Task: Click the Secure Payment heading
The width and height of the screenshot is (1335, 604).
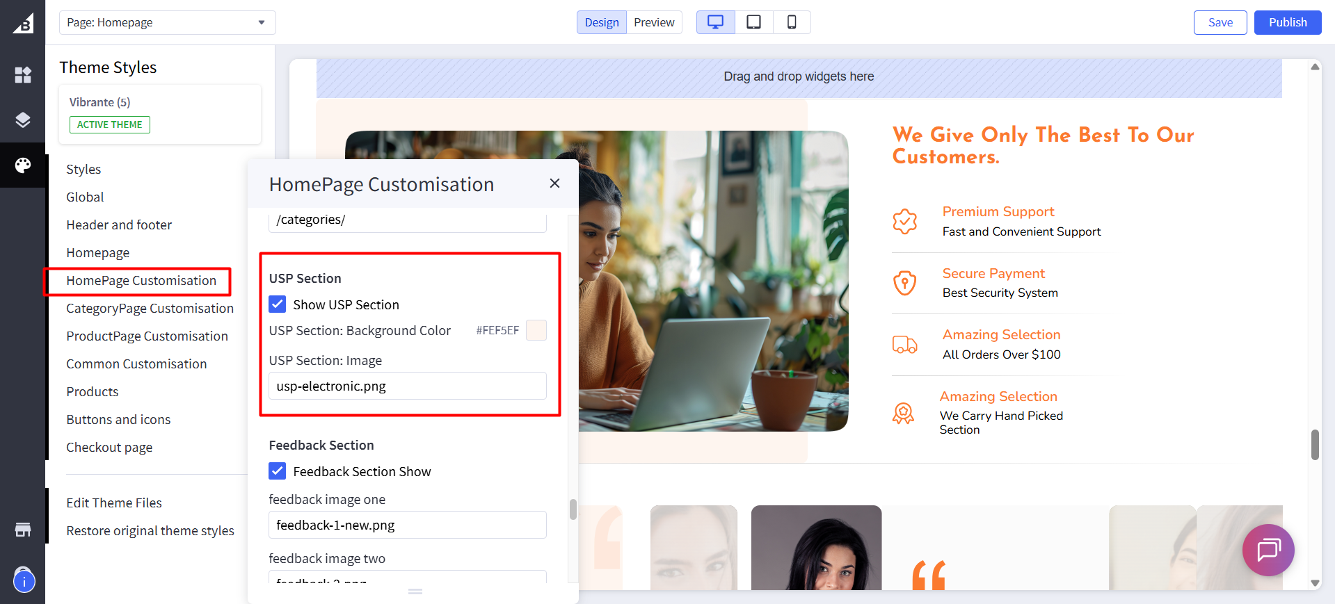Action: coord(993,273)
